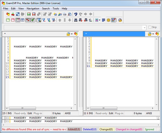Screen dimensions: 162x133
Task: Click the Undo arrow in the toolbar
Action: 76,14
